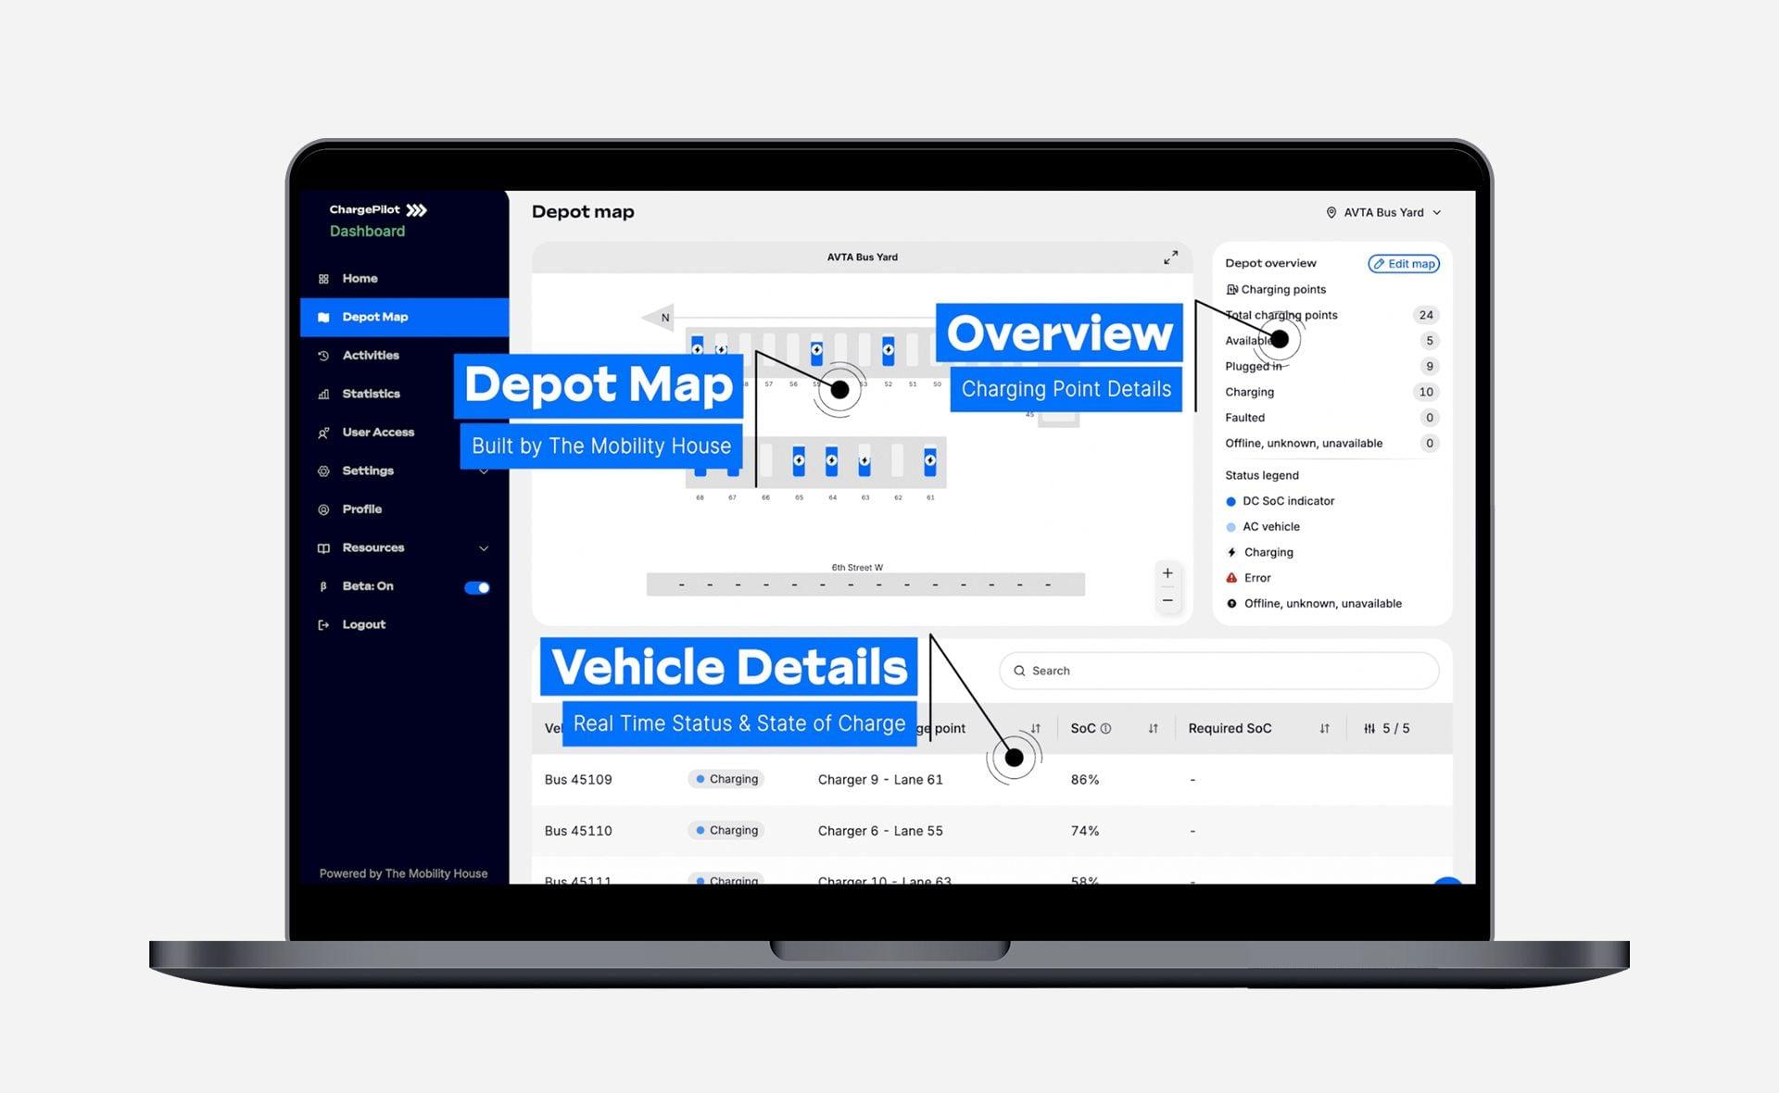
Task: Toggle the Beta switch off
Action: [477, 587]
